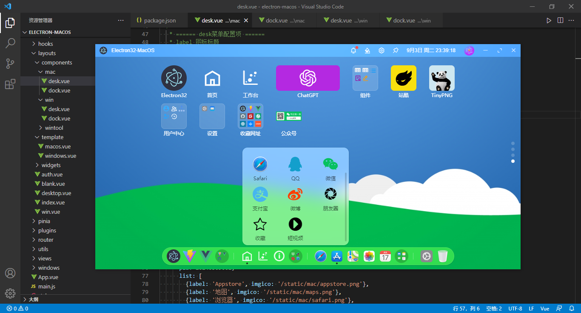Open QQ in the folder popup

[295, 164]
